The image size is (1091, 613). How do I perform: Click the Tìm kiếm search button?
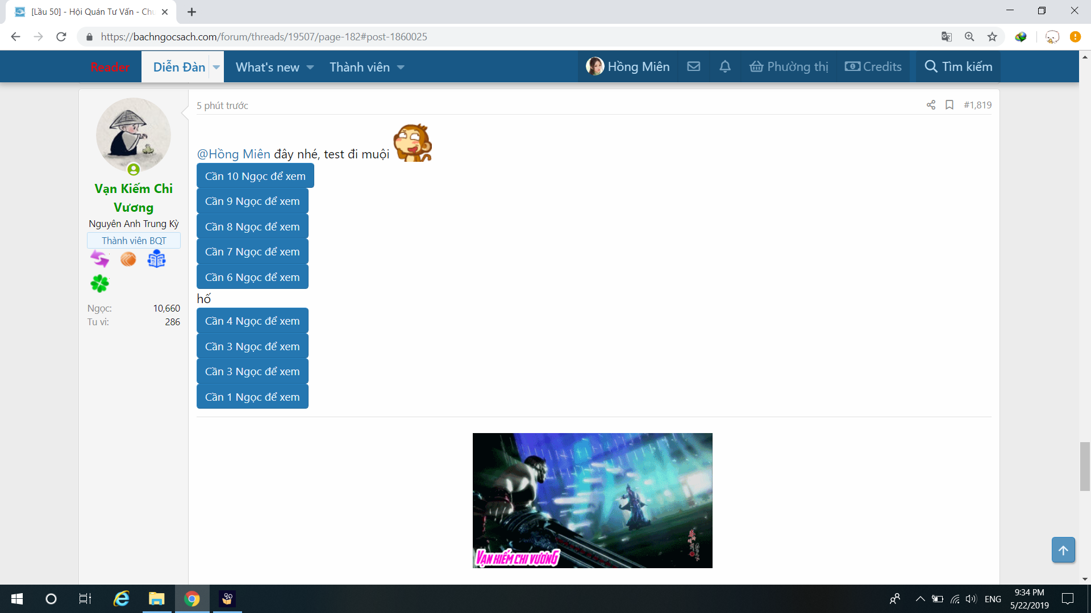tap(958, 66)
